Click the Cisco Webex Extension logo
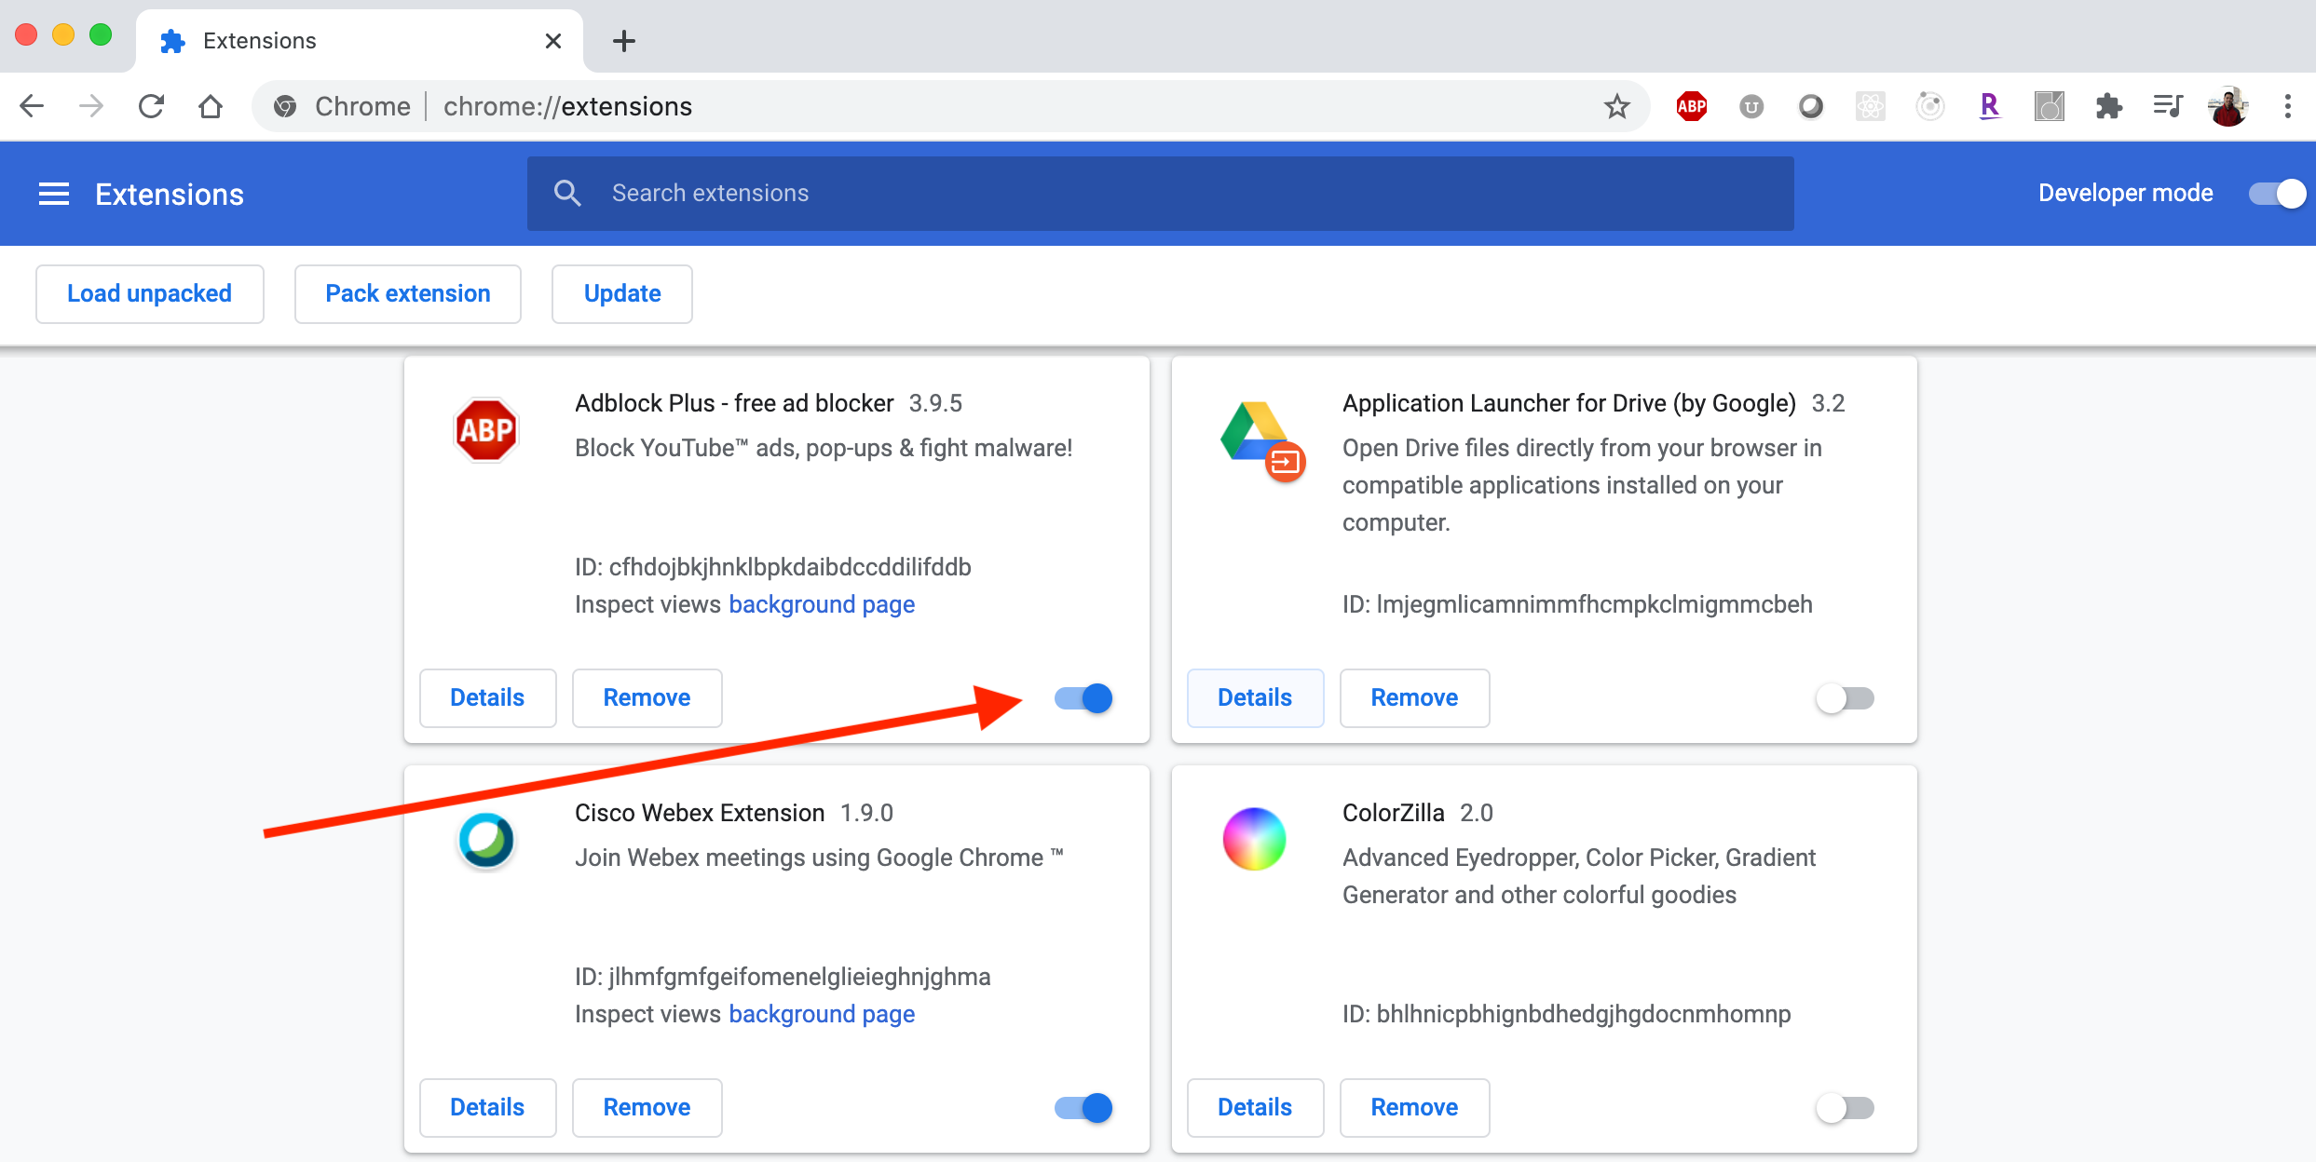 coord(485,840)
